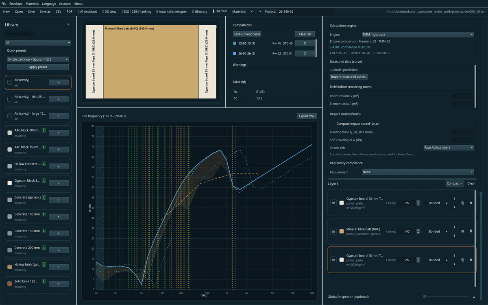The height and width of the screenshot is (305, 488).
Task: Expand details of last Gypsum board layer
Action: point(447,260)
